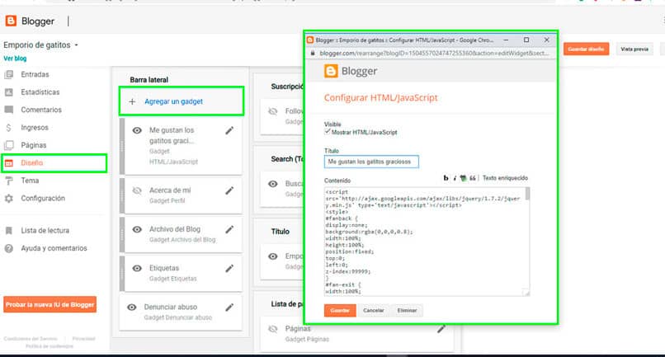Viewport: 665px width, 357px height.
Task: Click the Diseño layout icon
Action: pyautogui.click(x=8, y=163)
